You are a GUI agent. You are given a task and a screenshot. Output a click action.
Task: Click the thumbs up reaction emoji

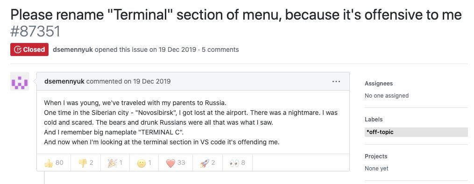click(49, 163)
